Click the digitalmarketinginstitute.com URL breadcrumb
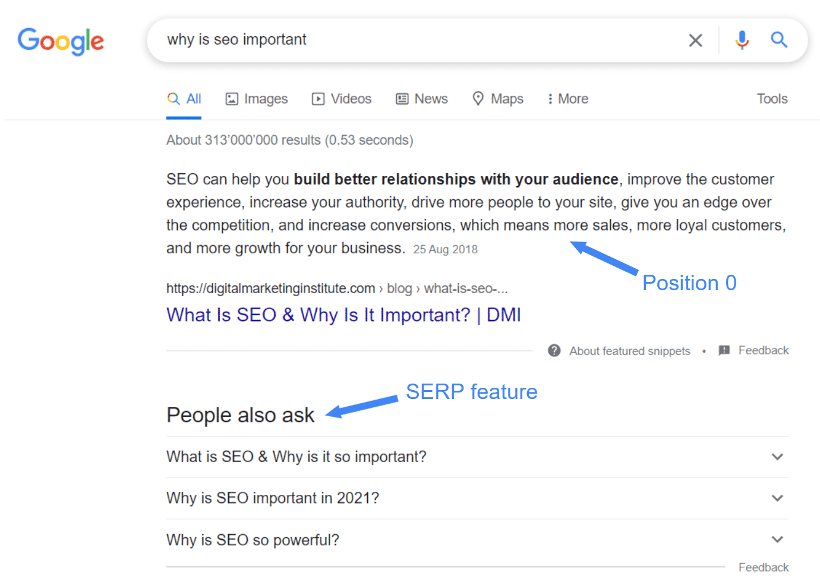 (337, 288)
